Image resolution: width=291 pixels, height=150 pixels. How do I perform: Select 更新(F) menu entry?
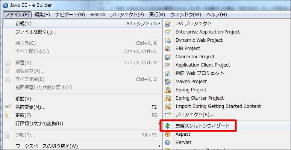click(x=83, y=115)
